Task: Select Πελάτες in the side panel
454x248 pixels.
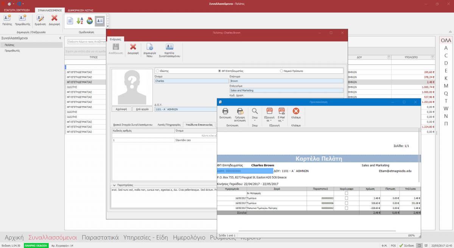Action: [x=31, y=45]
